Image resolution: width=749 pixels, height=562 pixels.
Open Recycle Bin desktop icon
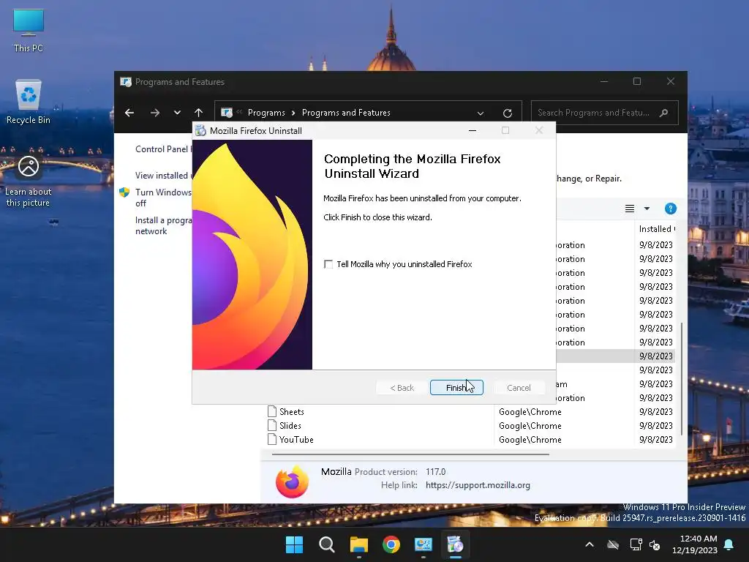pyautogui.click(x=29, y=102)
